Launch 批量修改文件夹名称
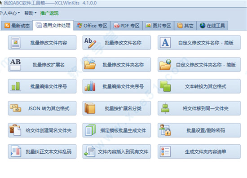The image size is (247, 178). (x=117, y=64)
